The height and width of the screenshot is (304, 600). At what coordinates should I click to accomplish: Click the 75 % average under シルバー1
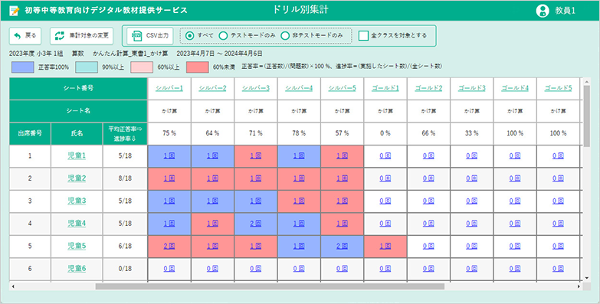click(x=169, y=133)
